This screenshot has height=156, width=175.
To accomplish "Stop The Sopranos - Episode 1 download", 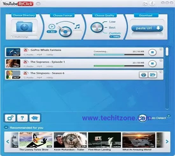I will (152, 63).
